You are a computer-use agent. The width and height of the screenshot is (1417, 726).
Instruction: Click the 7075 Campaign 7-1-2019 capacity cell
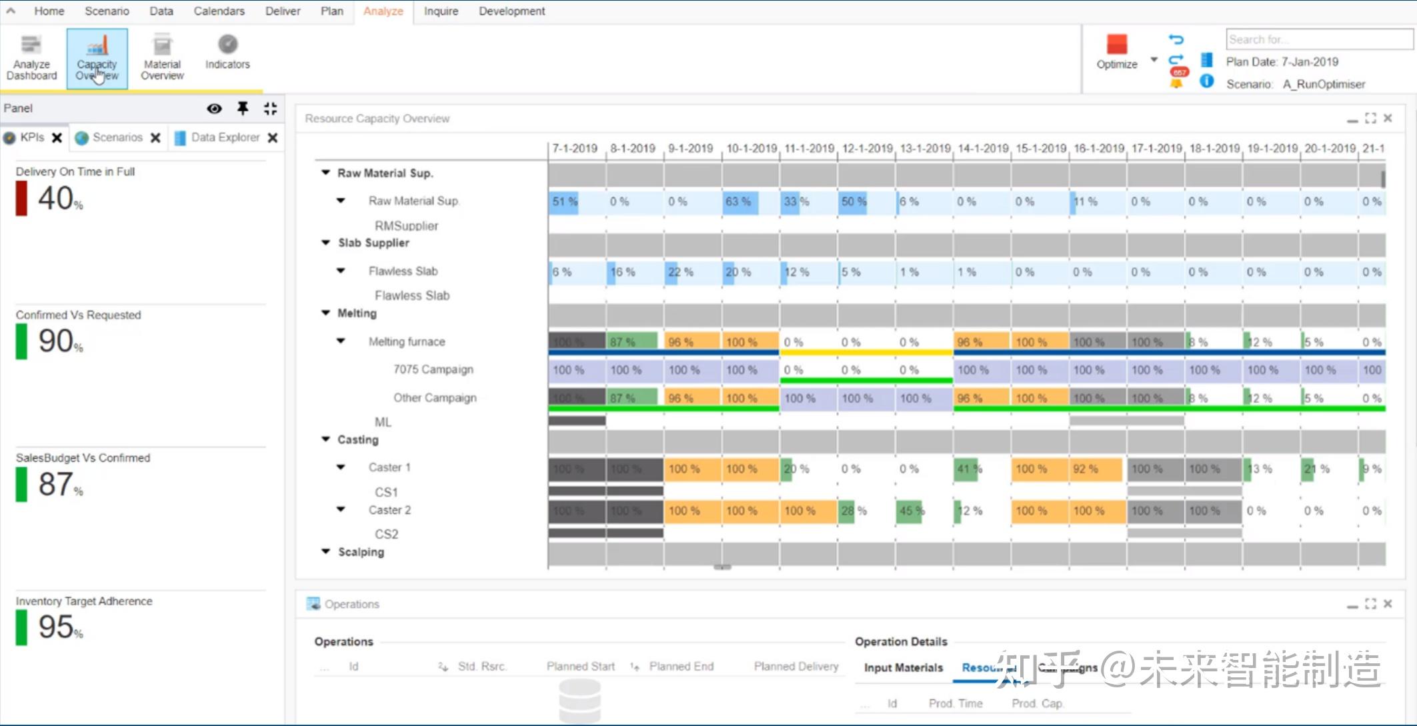point(577,370)
